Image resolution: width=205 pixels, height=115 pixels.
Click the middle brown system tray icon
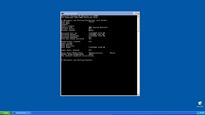[x=201, y=113]
